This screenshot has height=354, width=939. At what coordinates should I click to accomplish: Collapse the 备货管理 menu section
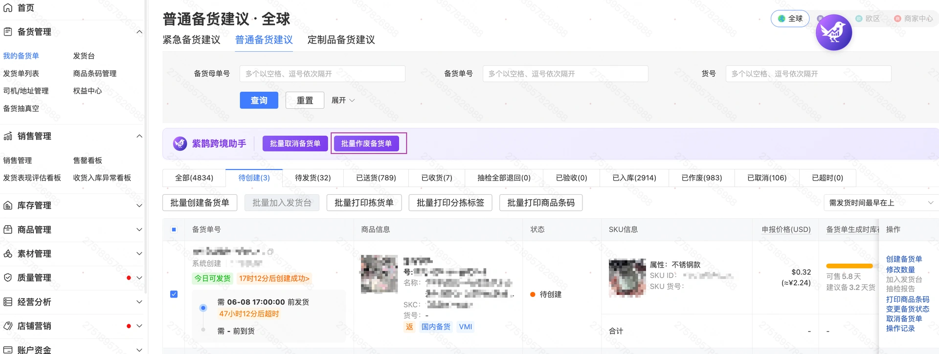[139, 32]
